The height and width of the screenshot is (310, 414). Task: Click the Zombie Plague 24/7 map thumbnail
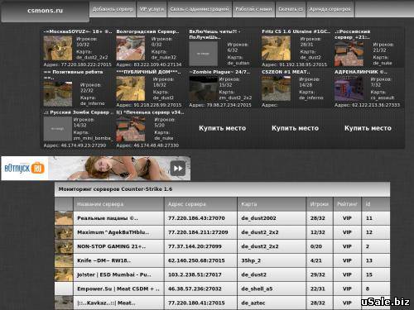pos(204,88)
